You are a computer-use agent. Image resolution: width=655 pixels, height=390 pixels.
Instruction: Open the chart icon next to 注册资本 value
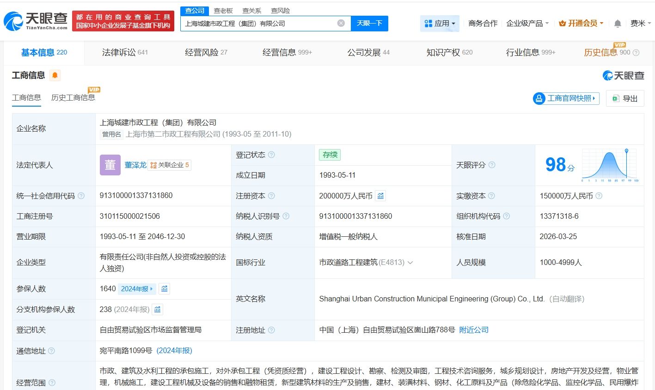[x=380, y=196]
